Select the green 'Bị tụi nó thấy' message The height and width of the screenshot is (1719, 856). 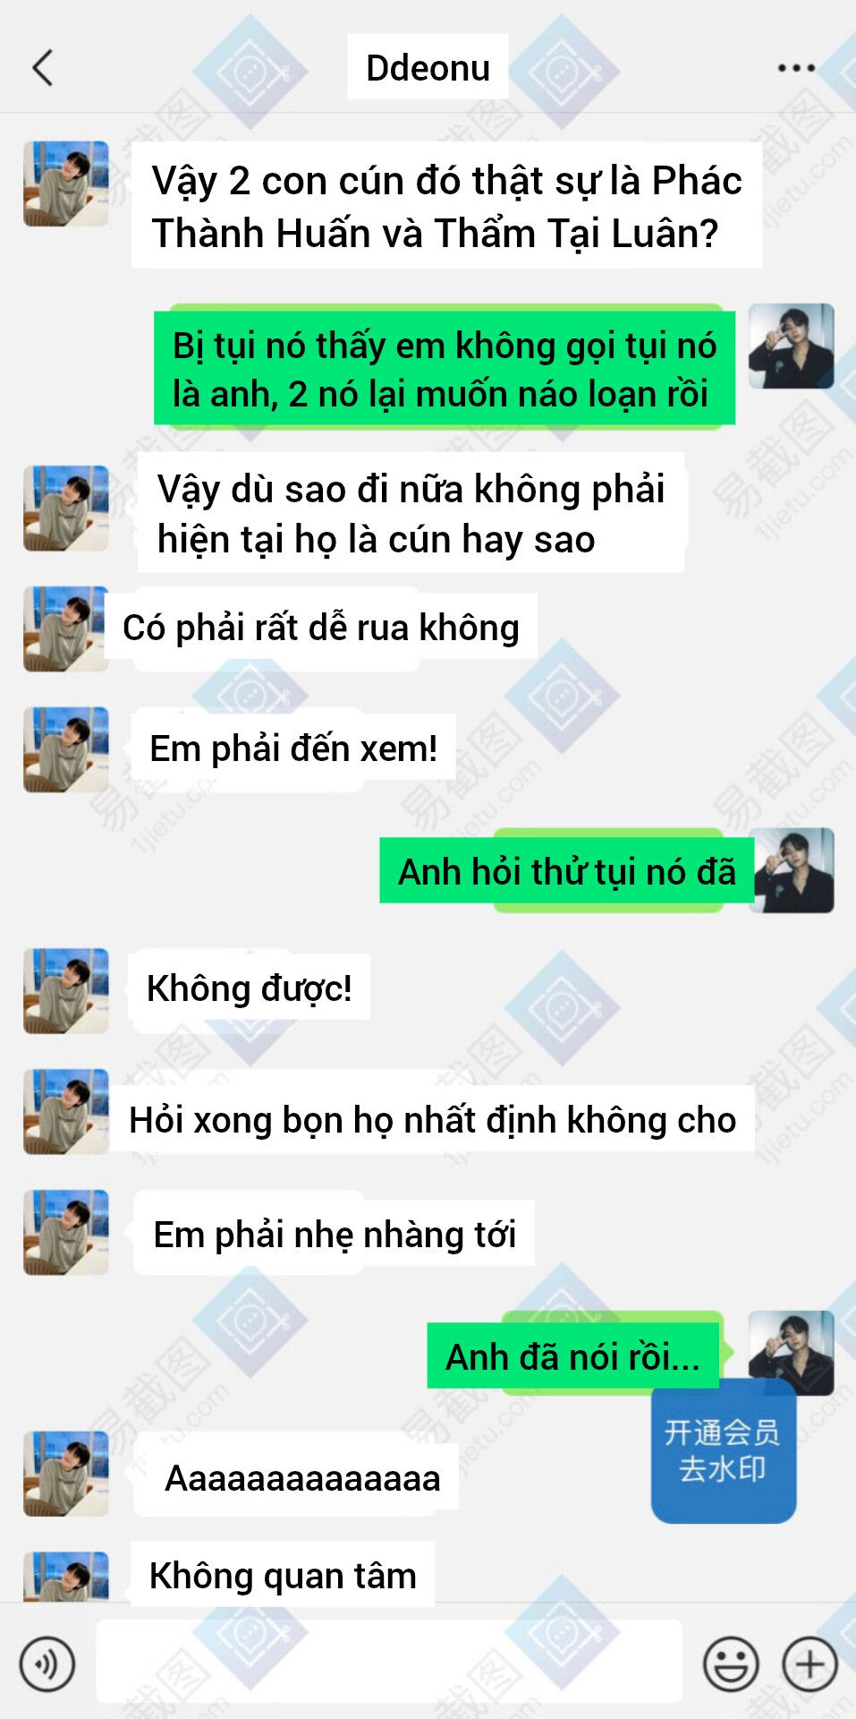pyautogui.click(x=445, y=368)
